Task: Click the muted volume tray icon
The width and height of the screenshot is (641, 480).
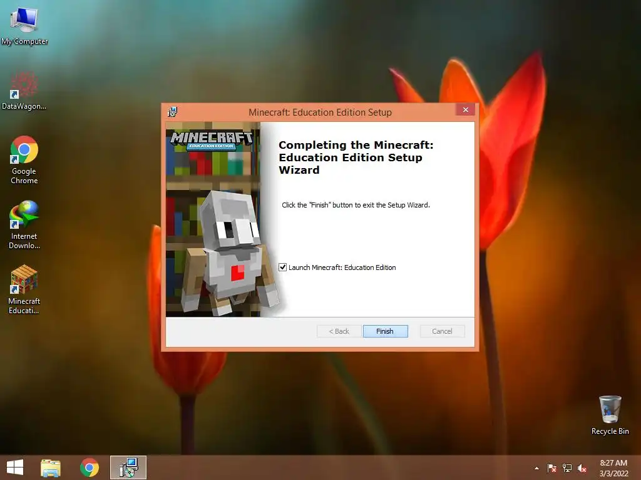Action: tap(582, 468)
